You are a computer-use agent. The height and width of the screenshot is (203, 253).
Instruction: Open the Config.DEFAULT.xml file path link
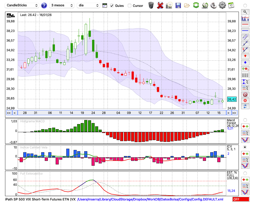(150, 199)
